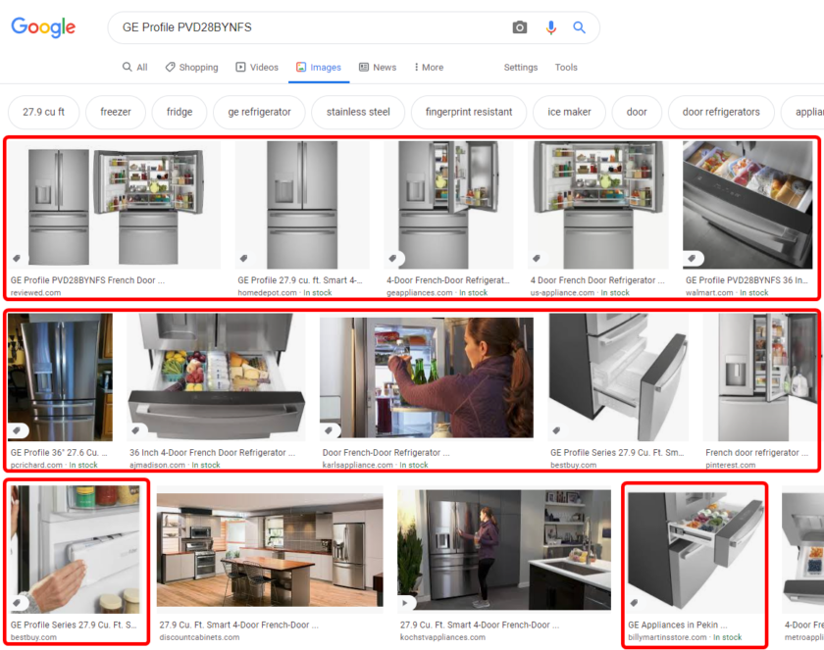Open 'GE Profile 27.9 cu. ft. Smart 4-' link

pos(299,280)
